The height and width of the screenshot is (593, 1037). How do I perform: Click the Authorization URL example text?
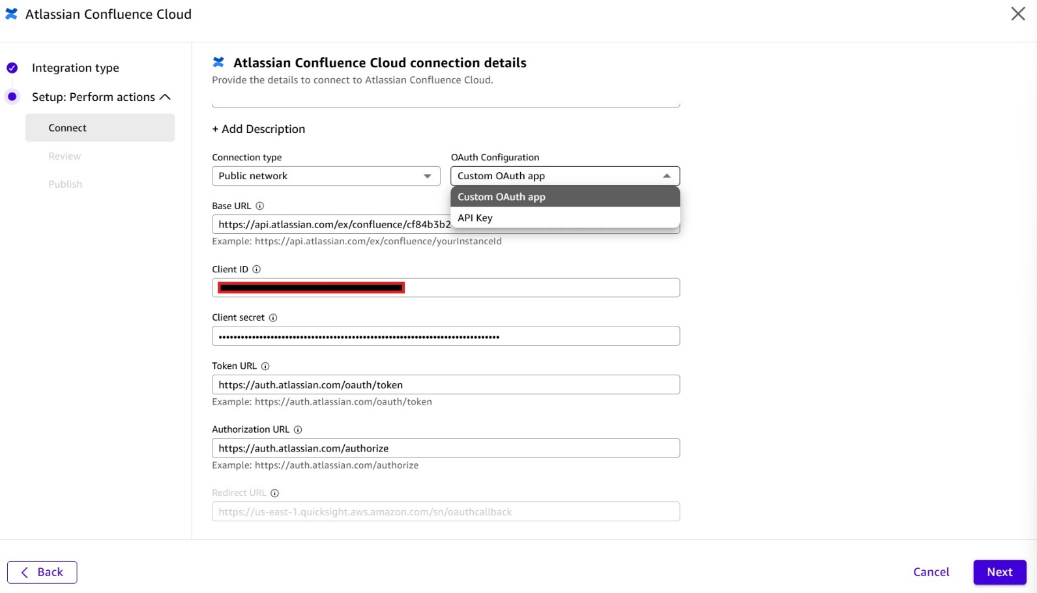click(315, 465)
